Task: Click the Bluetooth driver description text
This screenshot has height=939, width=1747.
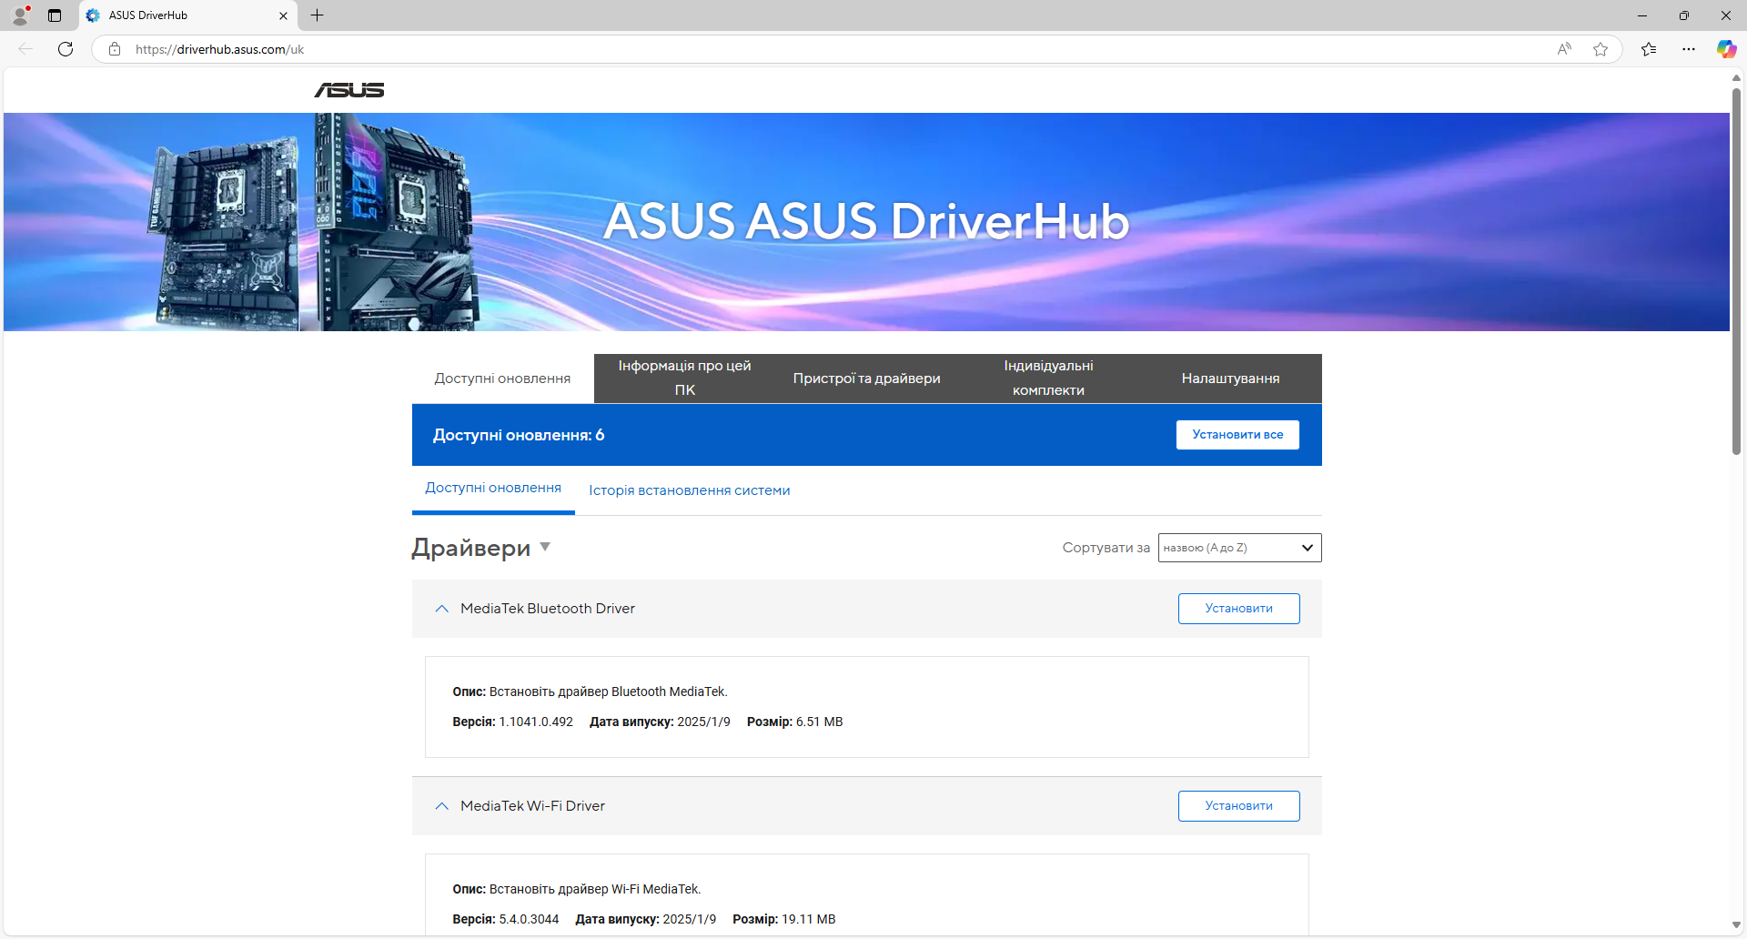Action: click(x=591, y=692)
